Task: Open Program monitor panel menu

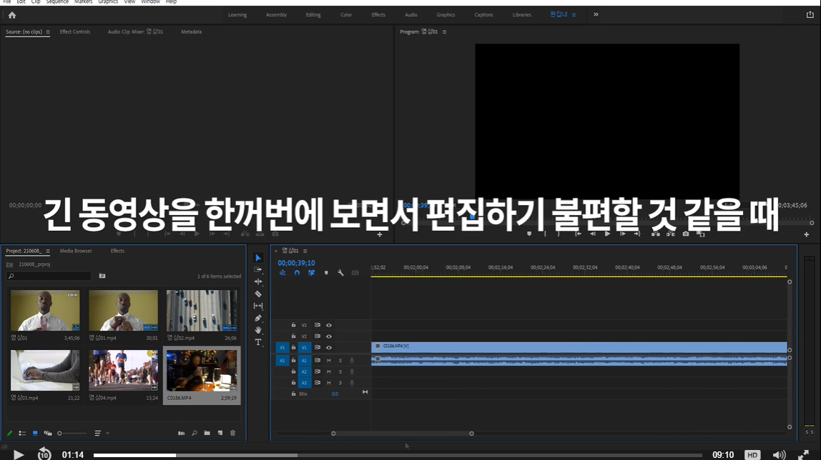Action: (x=445, y=32)
